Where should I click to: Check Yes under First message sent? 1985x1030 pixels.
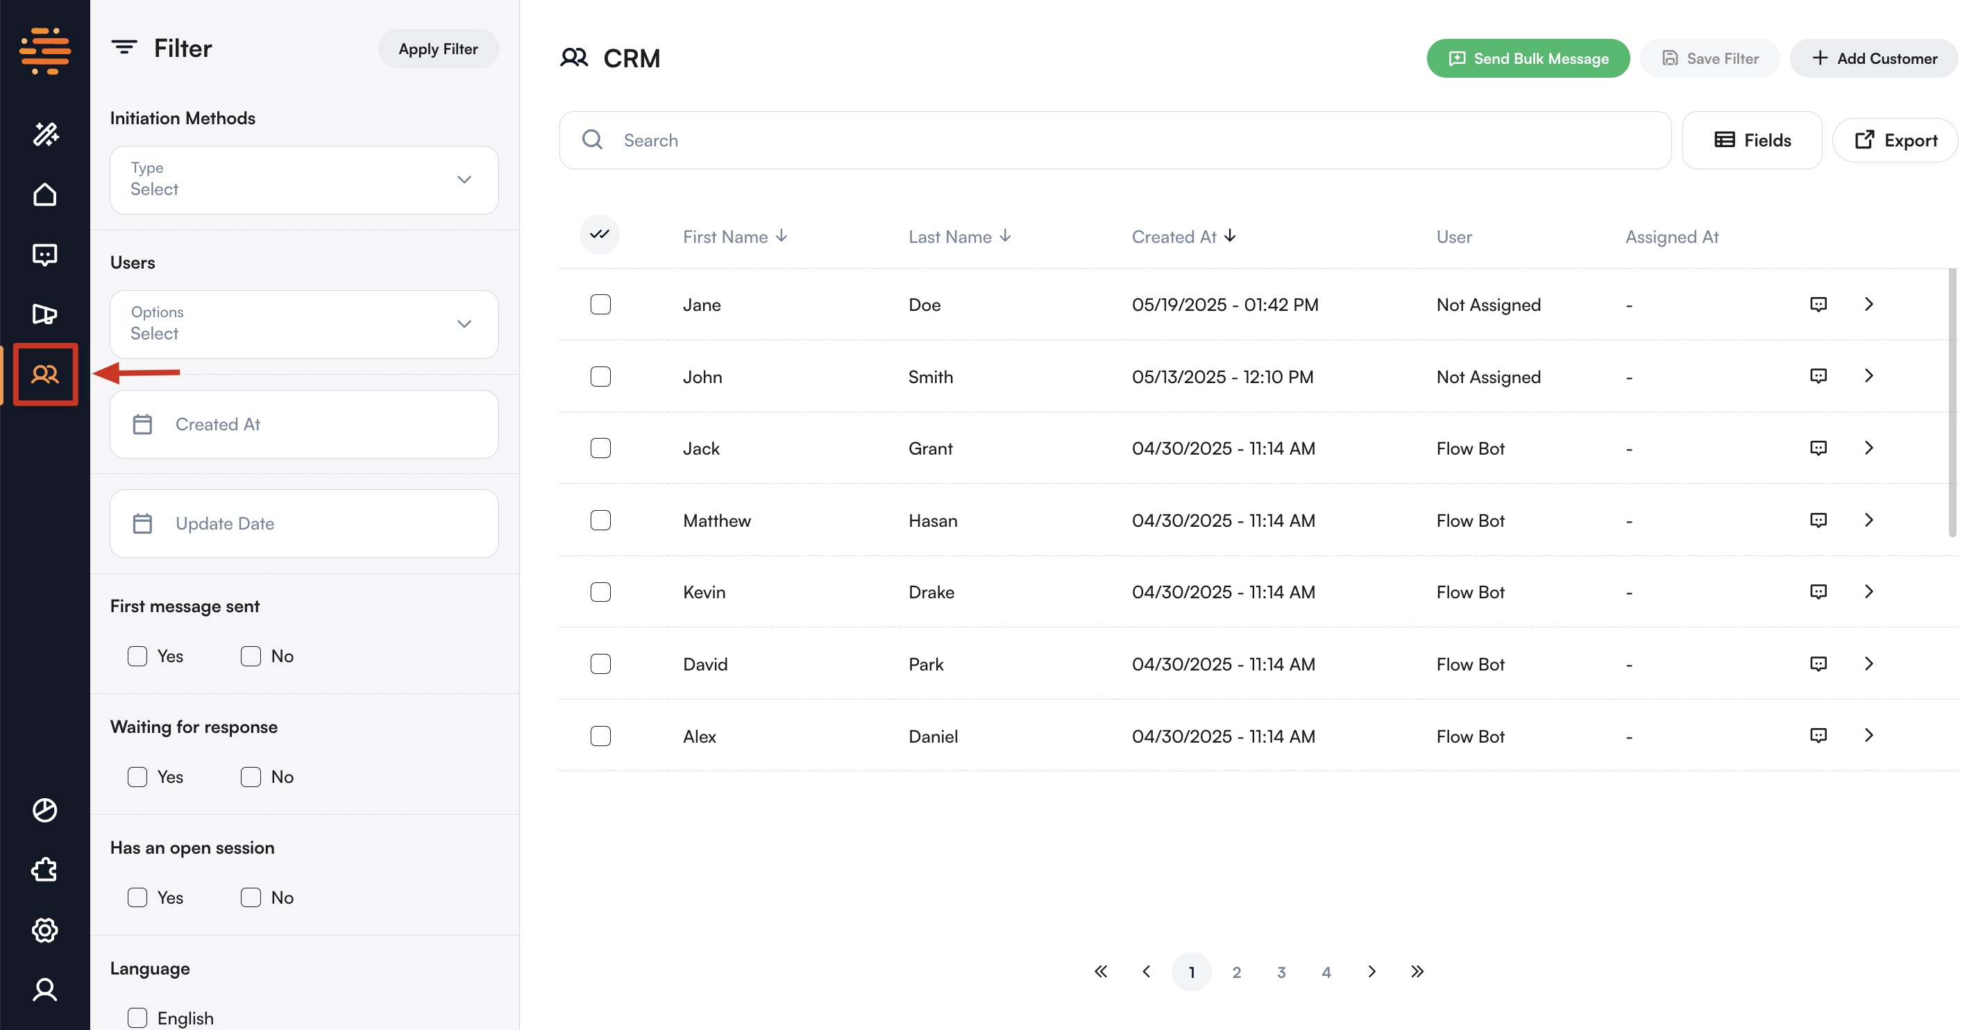click(x=137, y=656)
